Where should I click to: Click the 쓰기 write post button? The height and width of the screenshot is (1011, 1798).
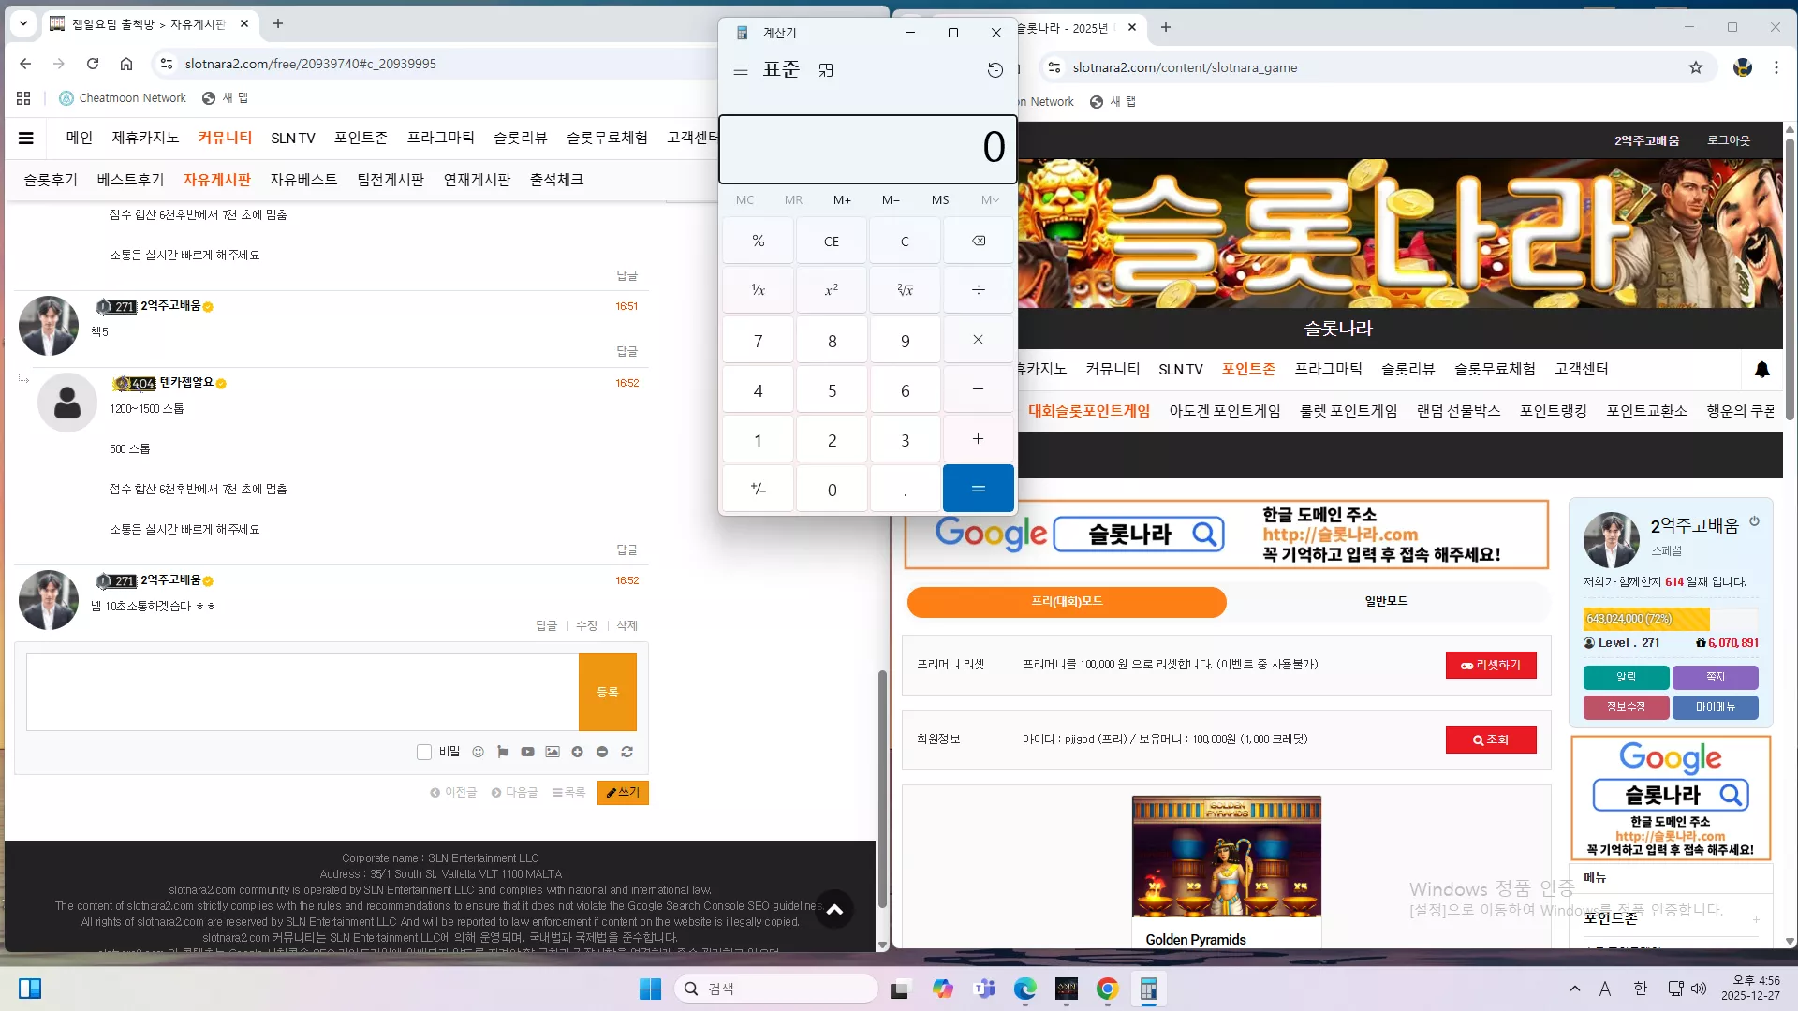click(x=623, y=793)
